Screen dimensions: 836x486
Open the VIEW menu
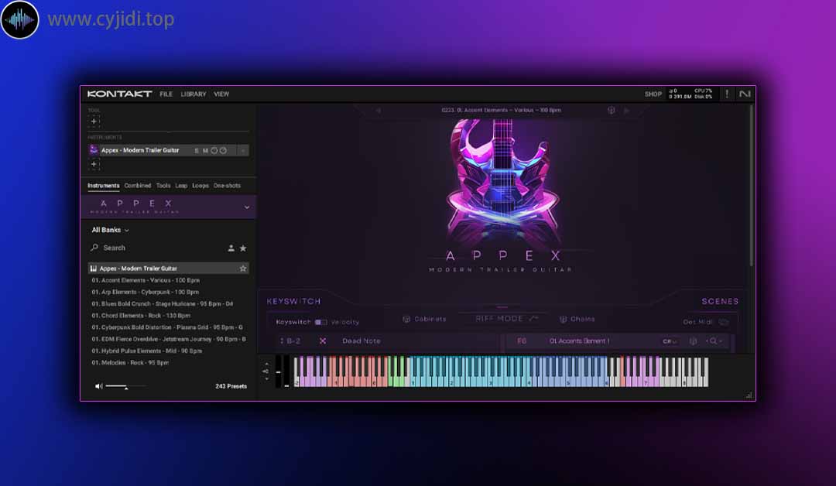[x=221, y=94]
